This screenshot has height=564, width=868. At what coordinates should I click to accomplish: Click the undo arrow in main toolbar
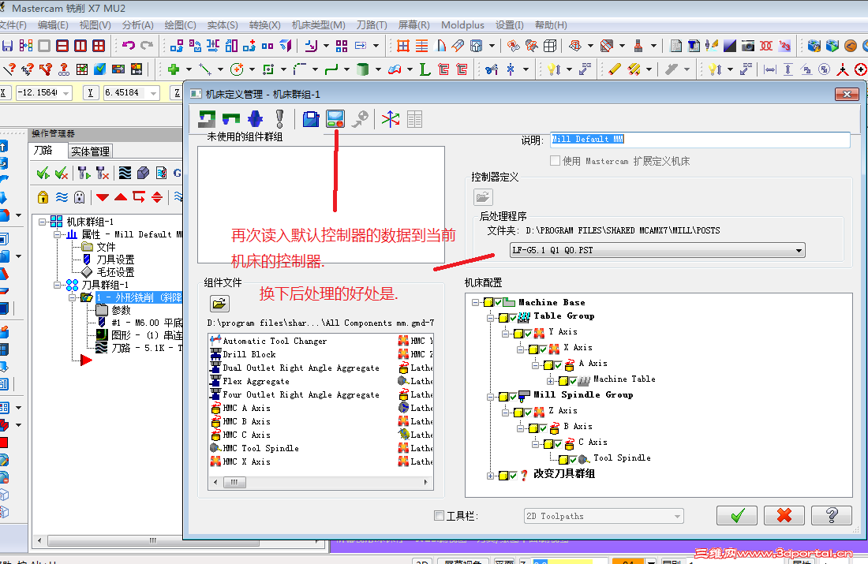tap(129, 46)
